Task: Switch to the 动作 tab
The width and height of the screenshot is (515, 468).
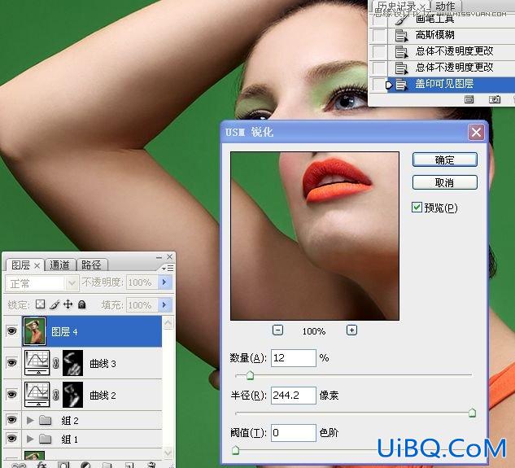Action: pos(445,6)
